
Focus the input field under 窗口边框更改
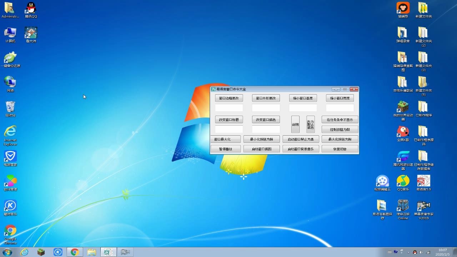click(x=229, y=108)
